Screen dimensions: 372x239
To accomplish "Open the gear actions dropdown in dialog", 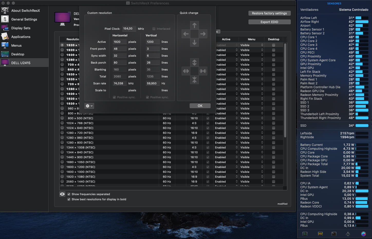I will 89,106.
